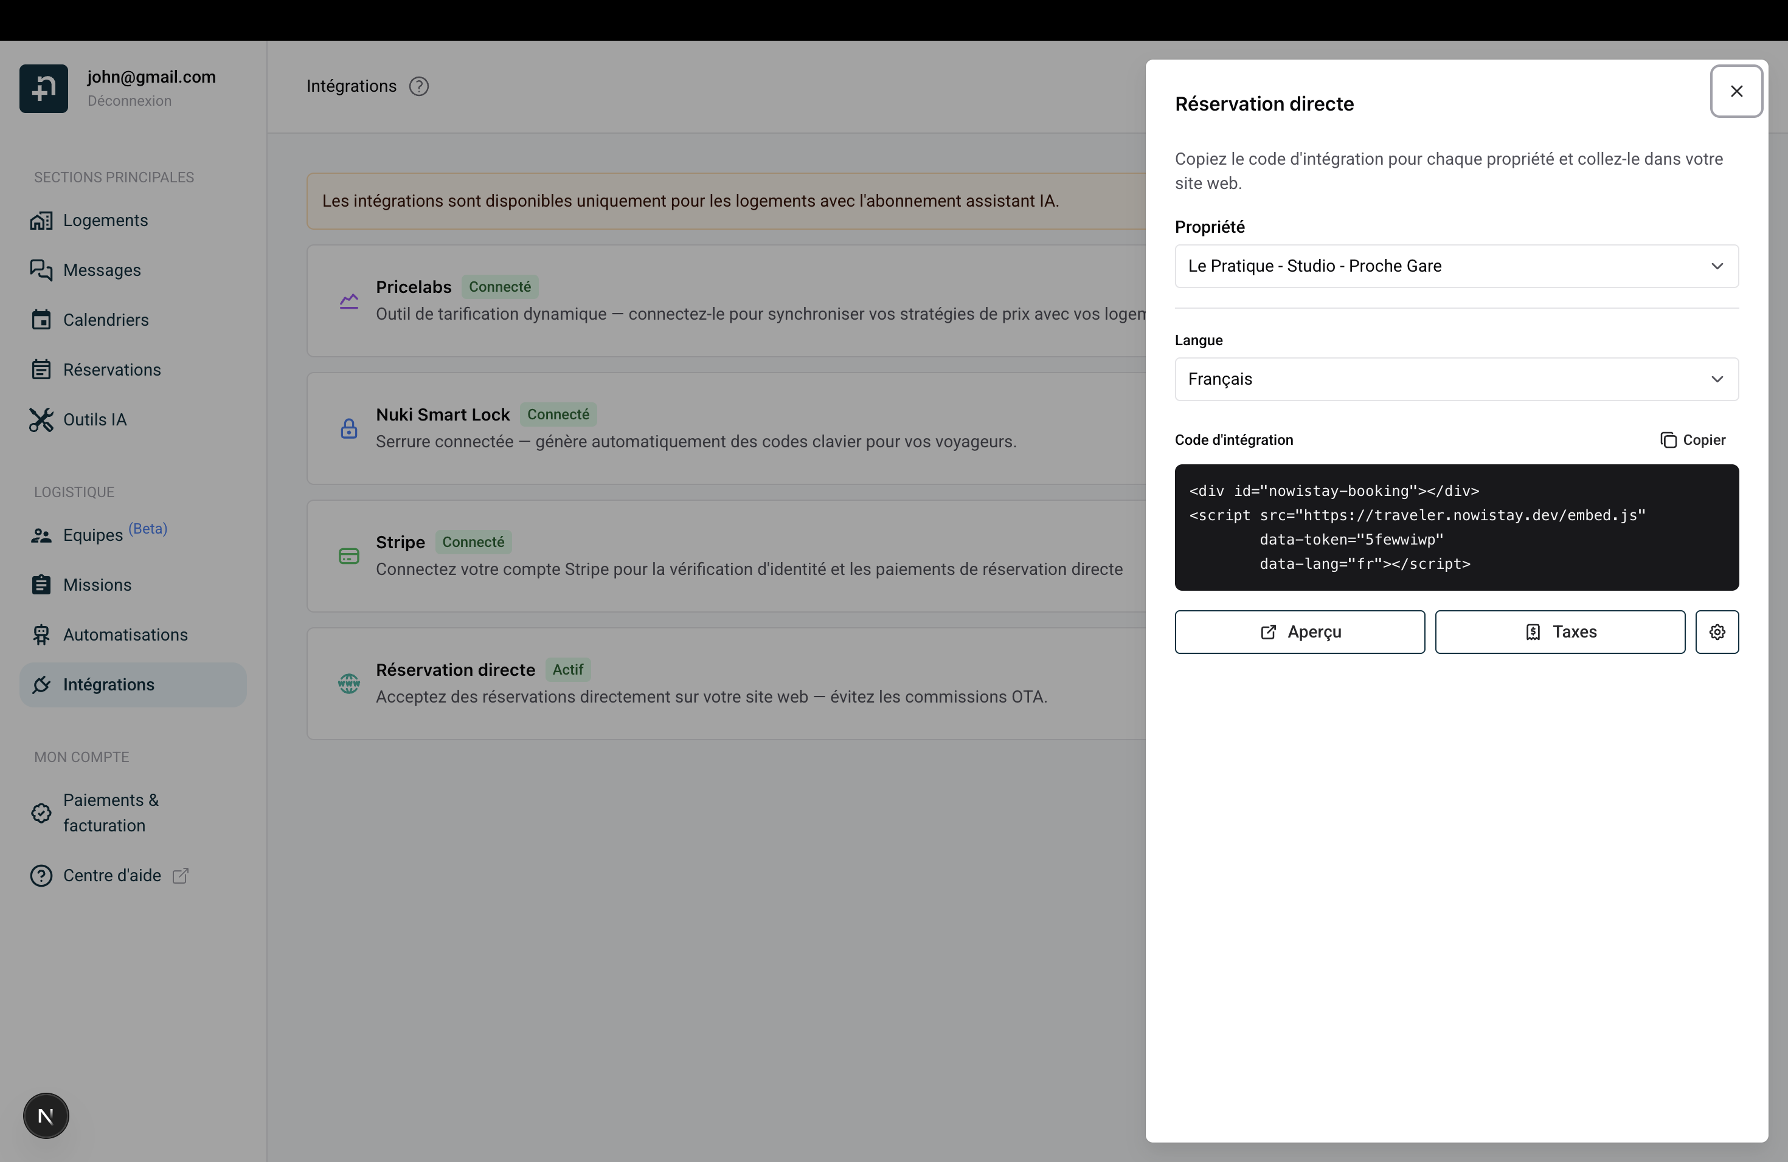Viewport: 1788px width, 1162px height.
Task: Click the Actif status badge
Action: point(568,670)
